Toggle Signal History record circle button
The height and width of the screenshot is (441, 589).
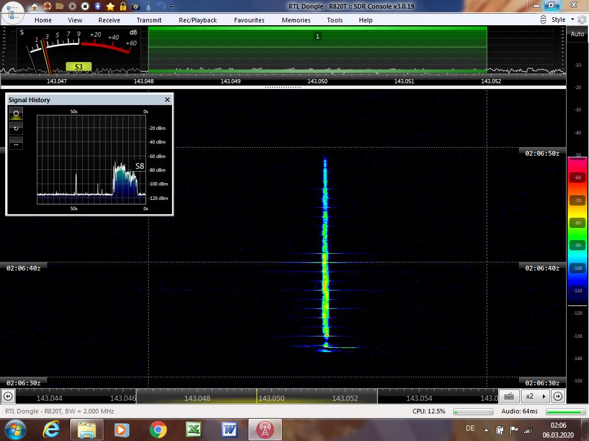[16, 114]
